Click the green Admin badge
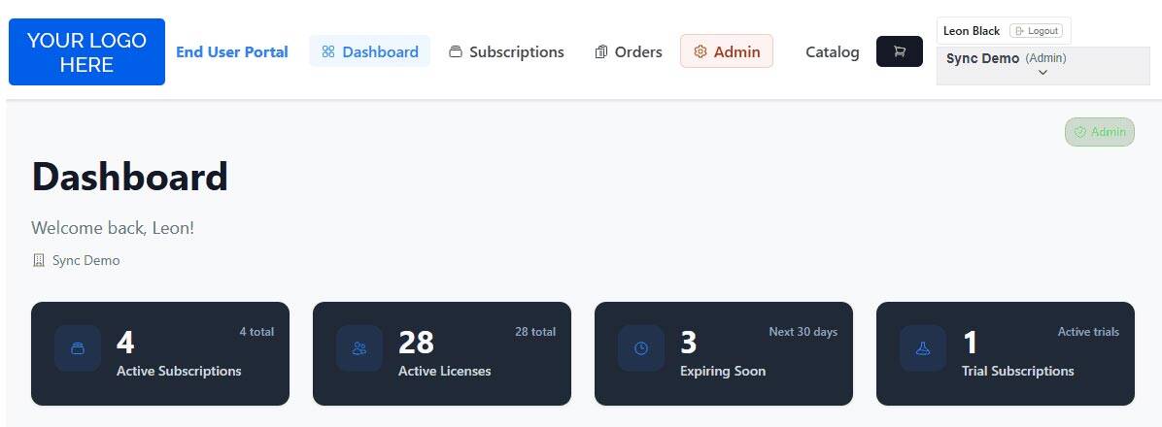1162x427 pixels. [x=1100, y=132]
